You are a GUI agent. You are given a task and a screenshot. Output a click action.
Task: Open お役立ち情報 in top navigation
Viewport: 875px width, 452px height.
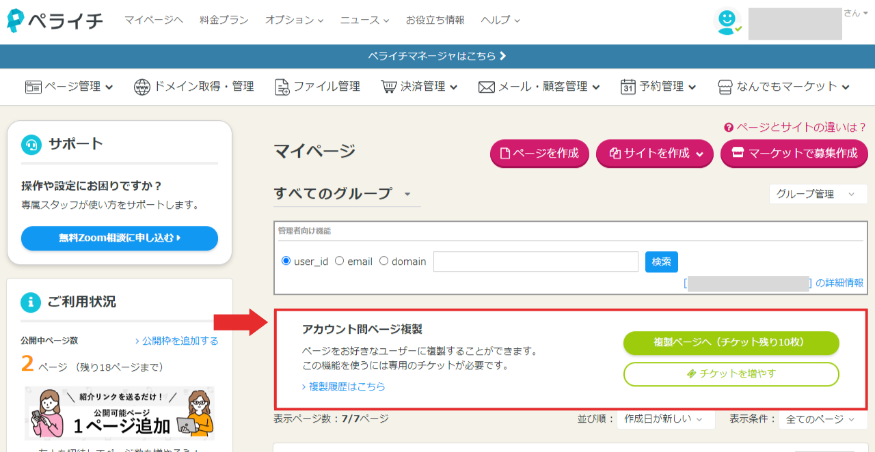point(435,20)
